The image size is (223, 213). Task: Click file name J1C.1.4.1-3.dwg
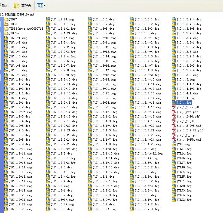pyautogui.click(x=189, y=89)
